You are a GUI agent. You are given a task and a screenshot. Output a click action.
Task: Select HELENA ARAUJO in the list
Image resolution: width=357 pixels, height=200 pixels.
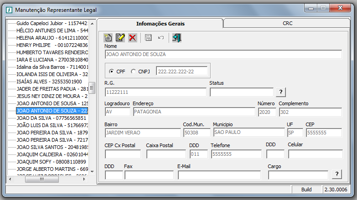(50, 37)
